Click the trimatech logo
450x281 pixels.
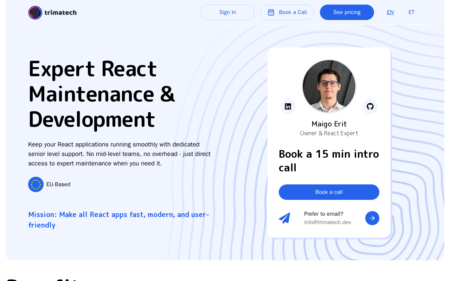(x=52, y=13)
